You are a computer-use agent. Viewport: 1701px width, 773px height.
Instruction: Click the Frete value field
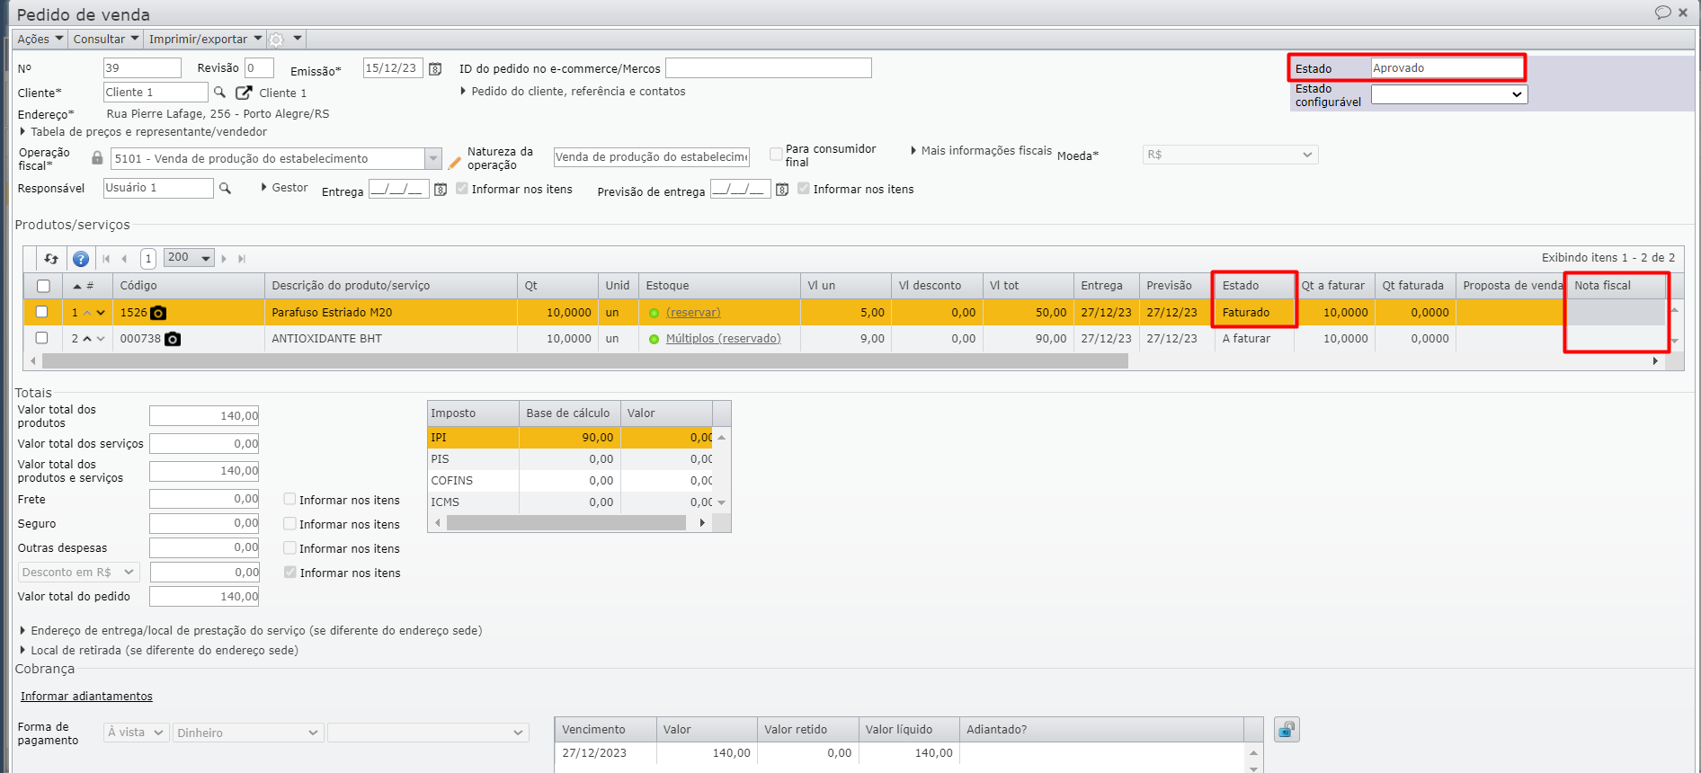(x=204, y=499)
